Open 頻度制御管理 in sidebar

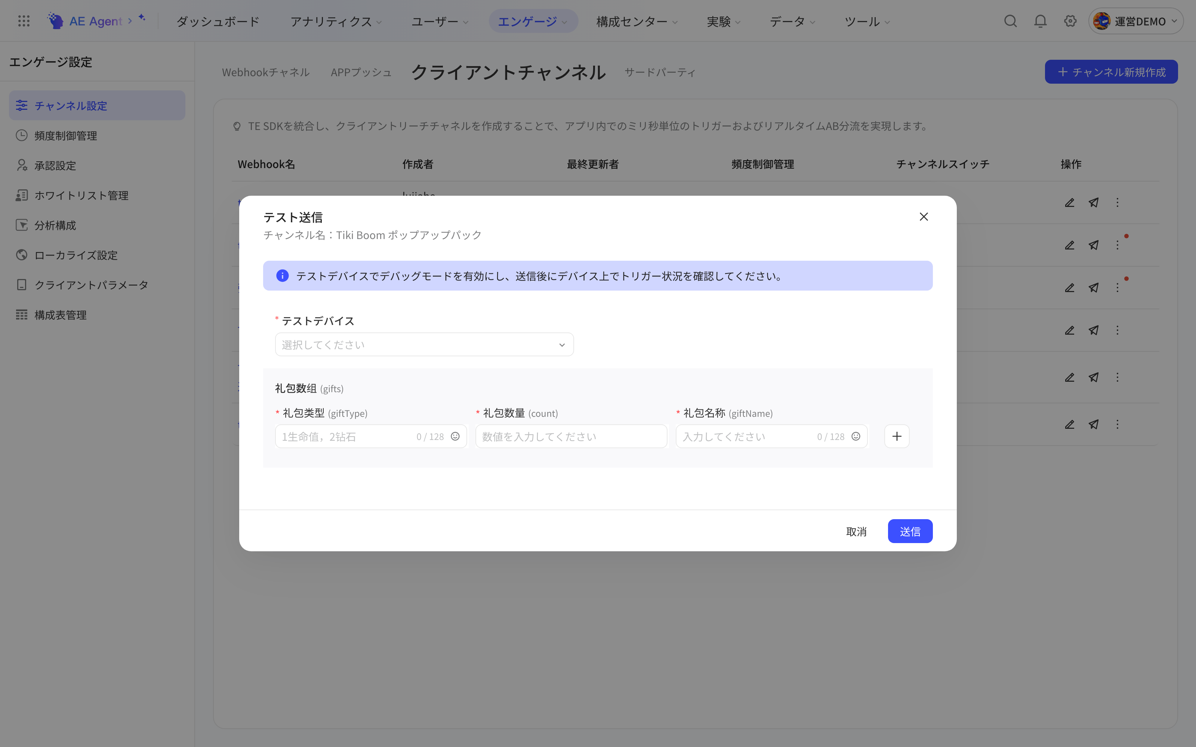click(x=97, y=135)
